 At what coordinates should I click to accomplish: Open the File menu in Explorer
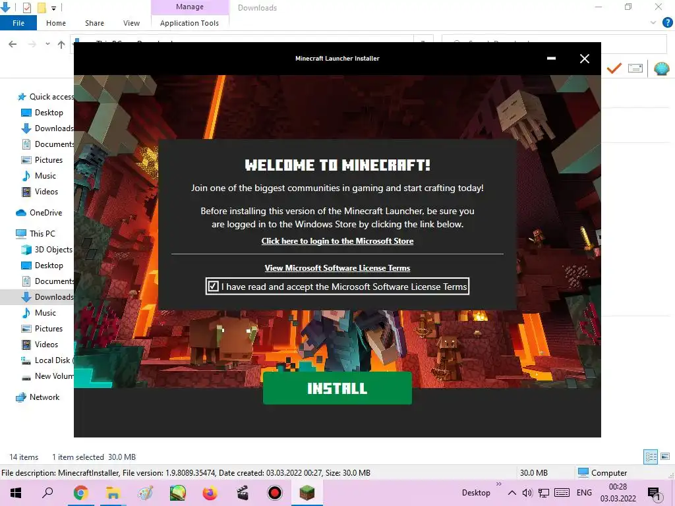18,23
